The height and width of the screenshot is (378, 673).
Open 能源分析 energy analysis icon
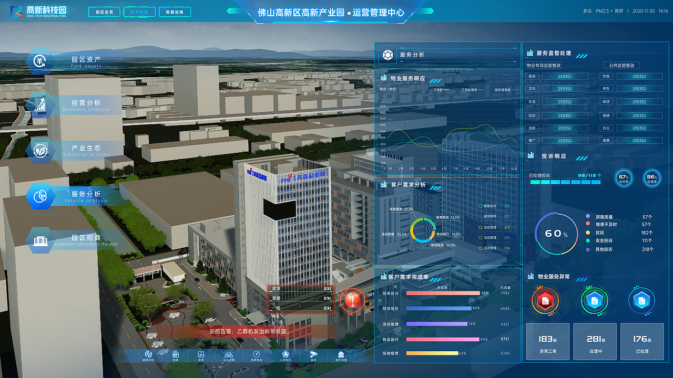pyautogui.click(x=148, y=354)
